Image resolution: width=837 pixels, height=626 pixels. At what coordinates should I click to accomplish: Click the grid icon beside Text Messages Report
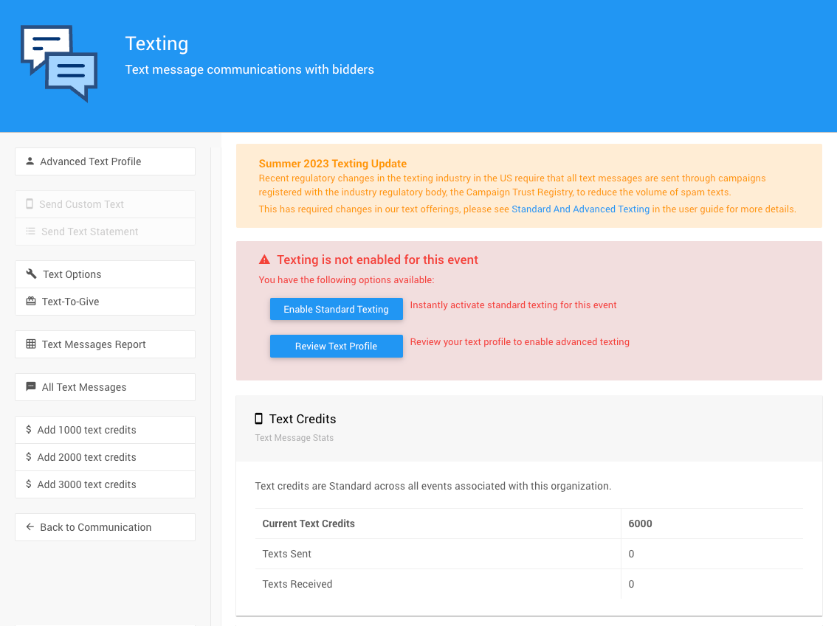[31, 344]
